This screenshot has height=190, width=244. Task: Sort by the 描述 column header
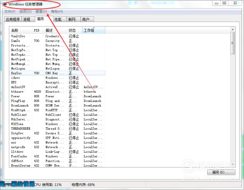pyautogui.click(x=55, y=30)
